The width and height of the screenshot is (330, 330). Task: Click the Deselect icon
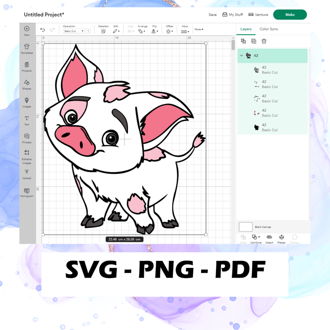coord(103,31)
